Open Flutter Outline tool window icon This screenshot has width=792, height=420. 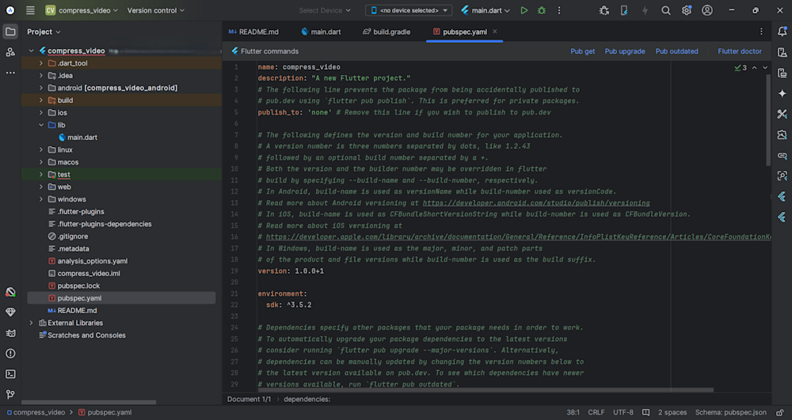pos(782,197)
